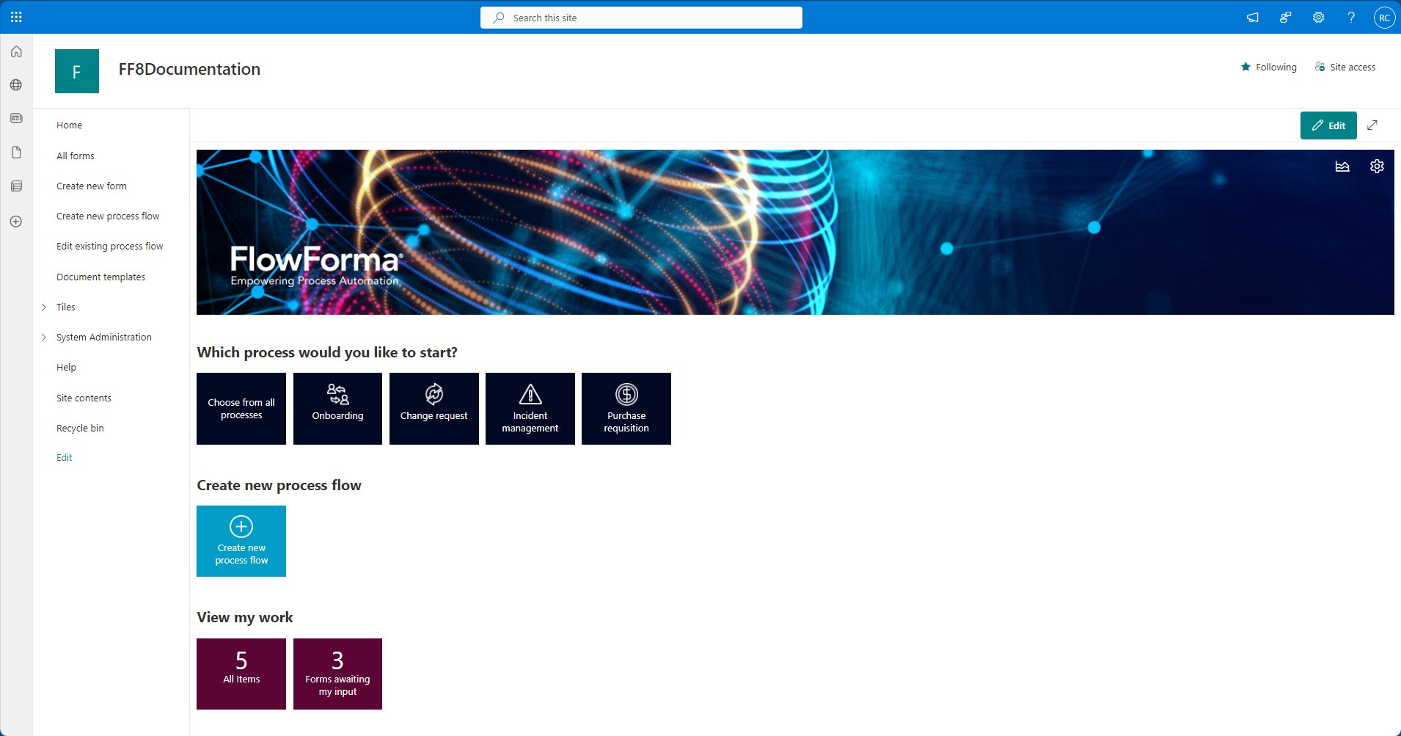Image resolution: width=1401 pixels, height=736 pixels.
Task: Open the Tiles navigation item
Action: (x=66, y=307)
